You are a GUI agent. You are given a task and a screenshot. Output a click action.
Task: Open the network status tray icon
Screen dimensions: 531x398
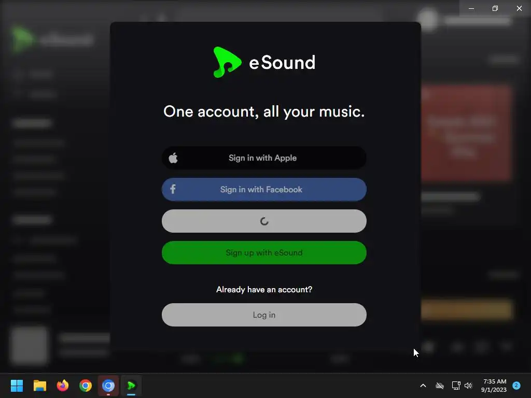(456, 386)
